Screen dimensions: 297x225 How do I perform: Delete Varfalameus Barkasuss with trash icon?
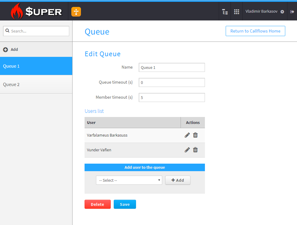195,135
